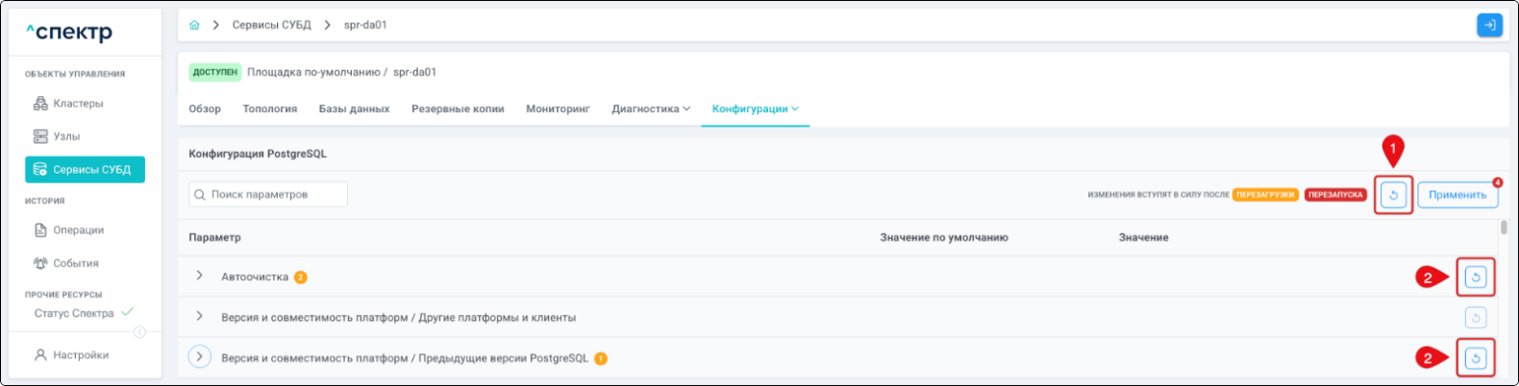This screenshot has height=386, width=1519.
Task: Click Сервисы СУБД breadcrumb link
Action: pyautogui.click(x=271, y=25)
